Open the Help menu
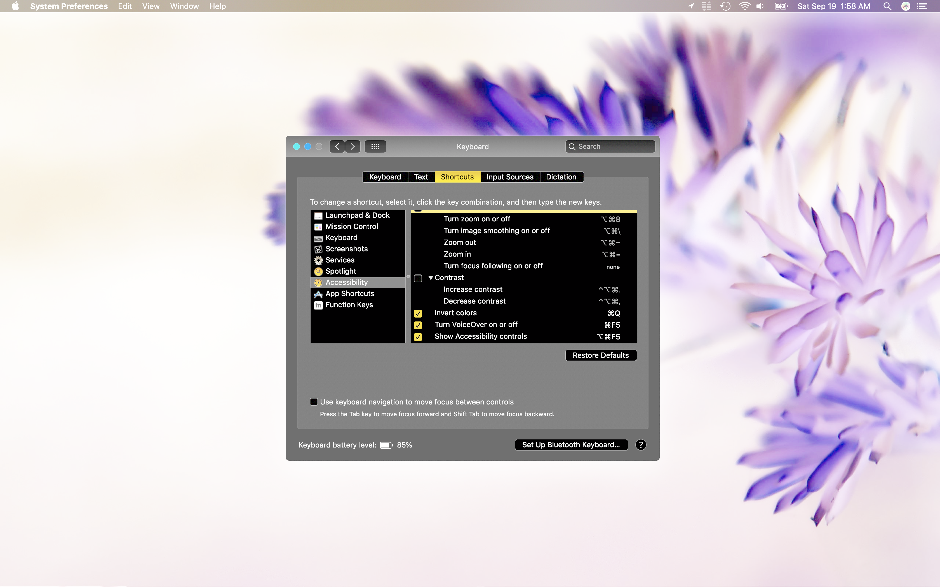Viewport: 940px width, 587px height. [x=217, y=6]
